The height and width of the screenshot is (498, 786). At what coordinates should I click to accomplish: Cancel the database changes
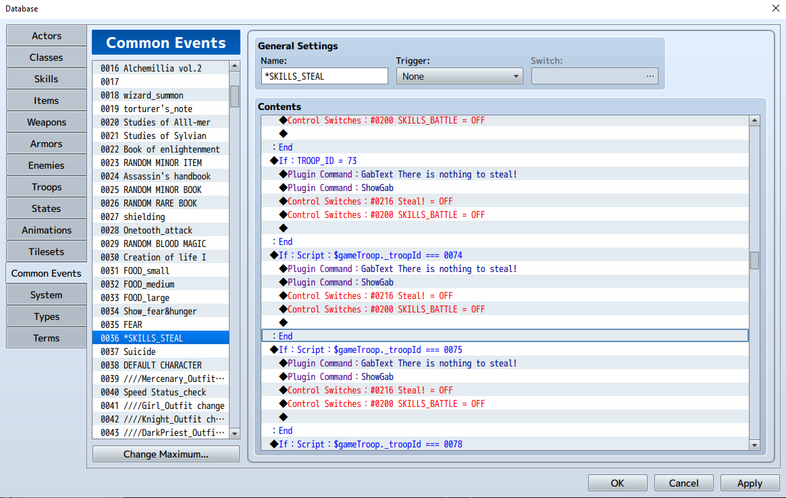coord(683,483)
